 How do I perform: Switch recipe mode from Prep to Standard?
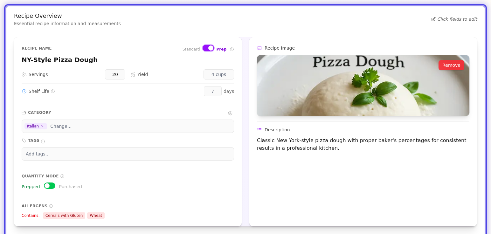pos(208,48)
